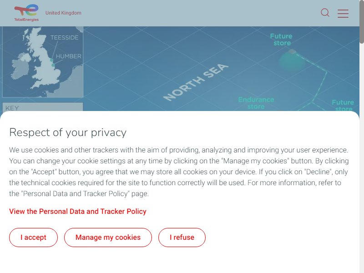Click the TotalEnergies logo
364x273 pixels.
tap(26, 13)
